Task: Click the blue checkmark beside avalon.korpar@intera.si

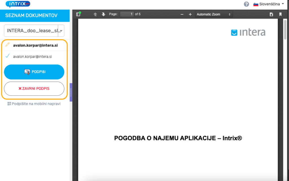Action: pyautogui.click(x=7, y=56)
